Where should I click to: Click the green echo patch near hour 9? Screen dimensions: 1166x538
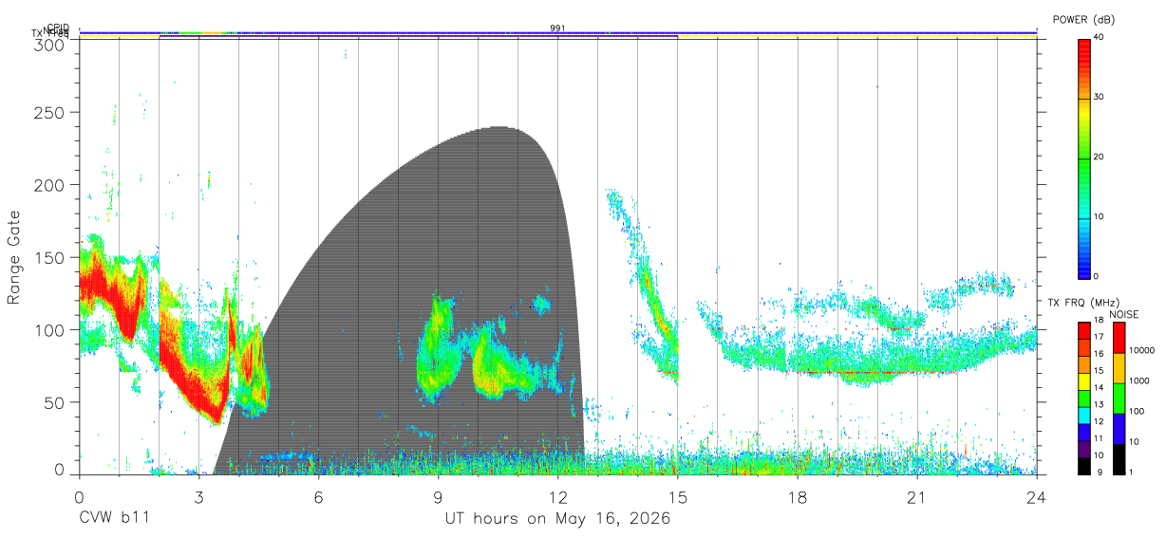pyautogui.click(x=437, y=351)
